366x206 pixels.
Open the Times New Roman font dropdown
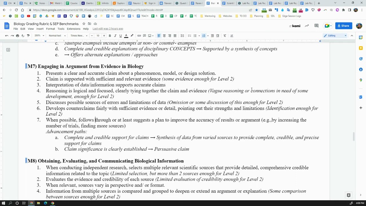(79, 36)
